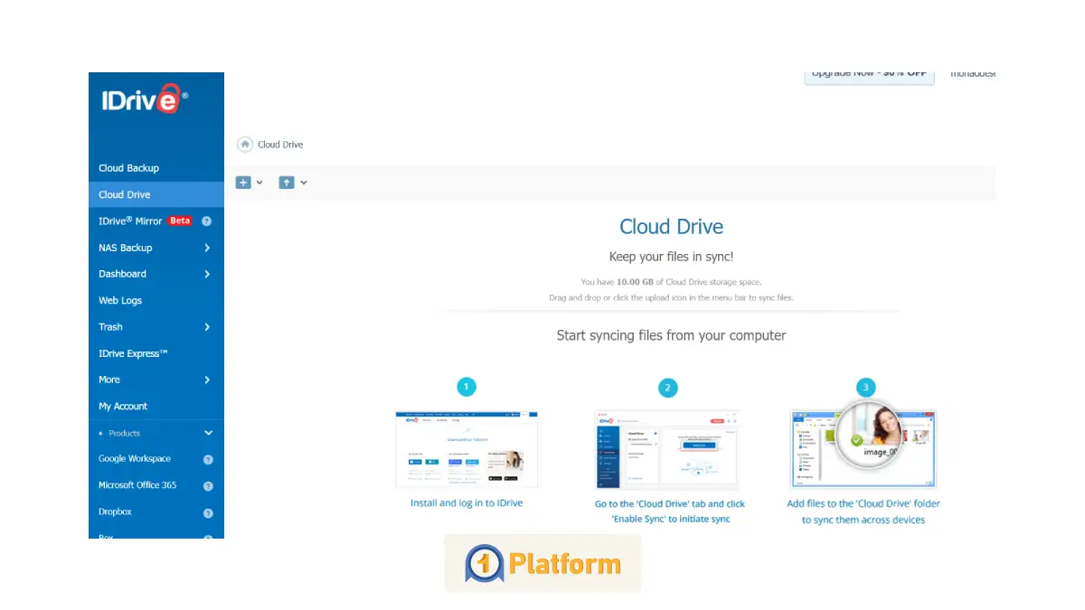Switch to the Cloud Backup section

point(129,167)
